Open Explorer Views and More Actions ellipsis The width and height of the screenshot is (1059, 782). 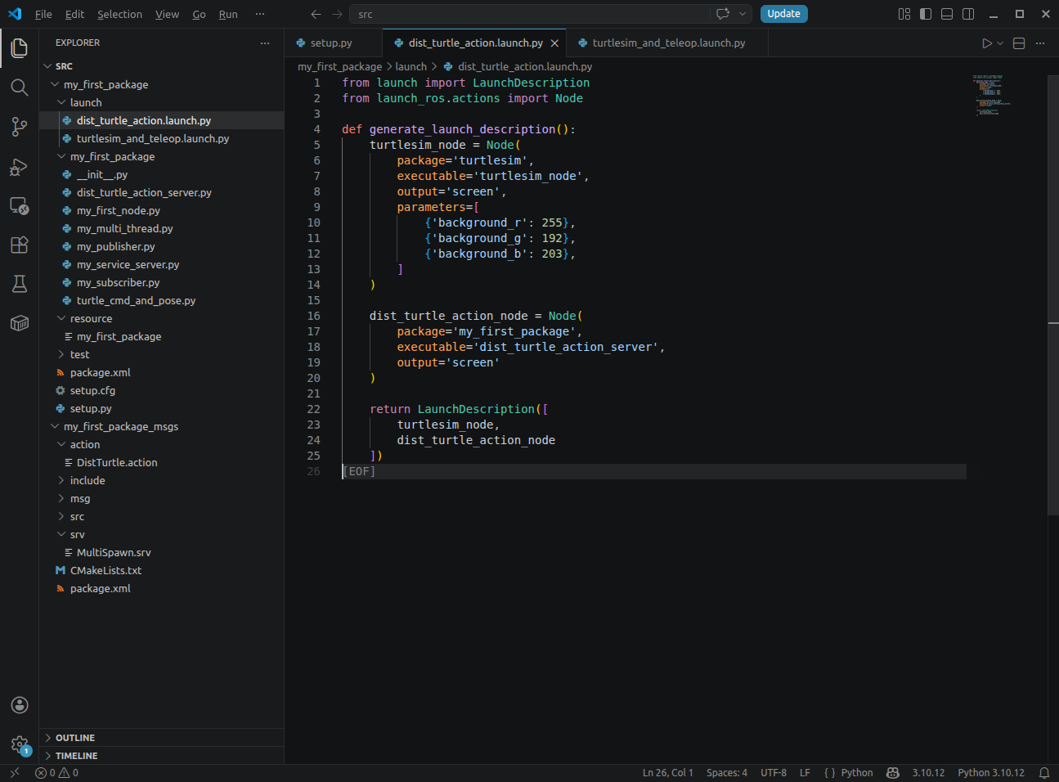point(264,43)
